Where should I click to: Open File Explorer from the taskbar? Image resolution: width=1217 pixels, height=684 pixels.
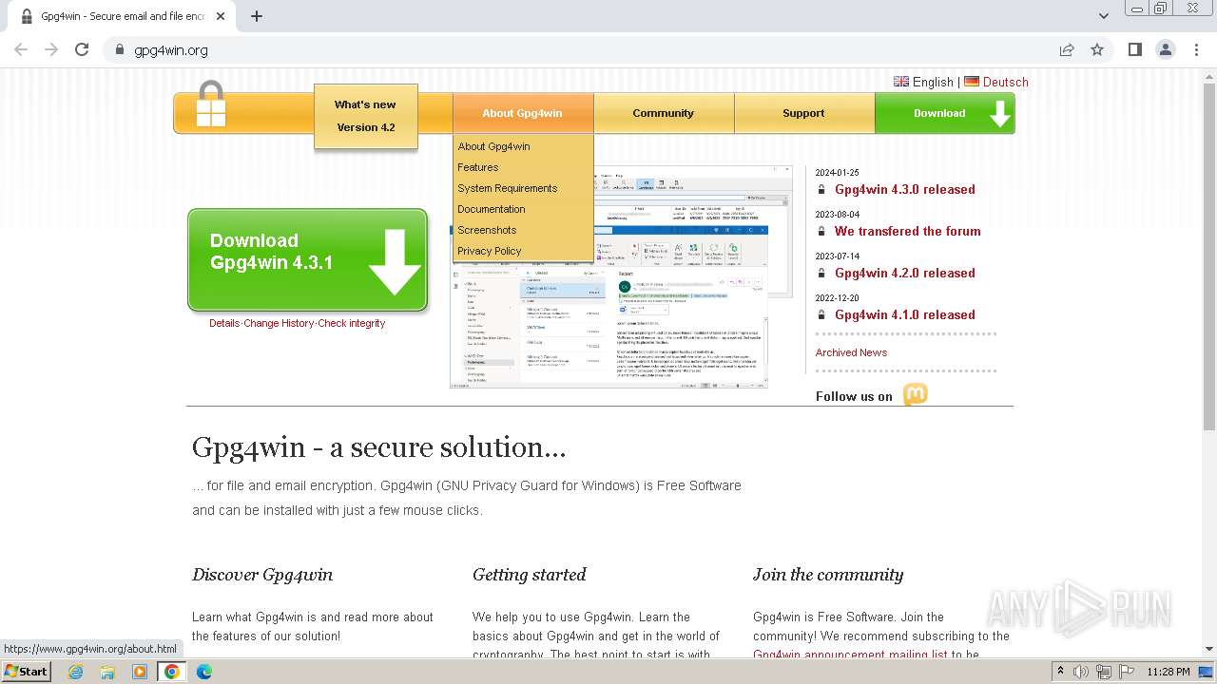107,672
